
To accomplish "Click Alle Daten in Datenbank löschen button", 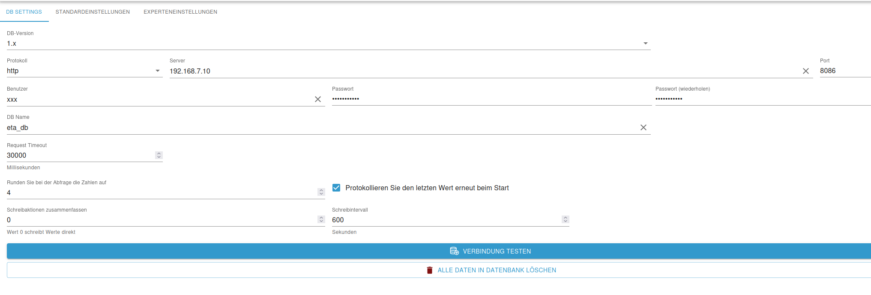I will pyautogui.click(x=439, y=270).
